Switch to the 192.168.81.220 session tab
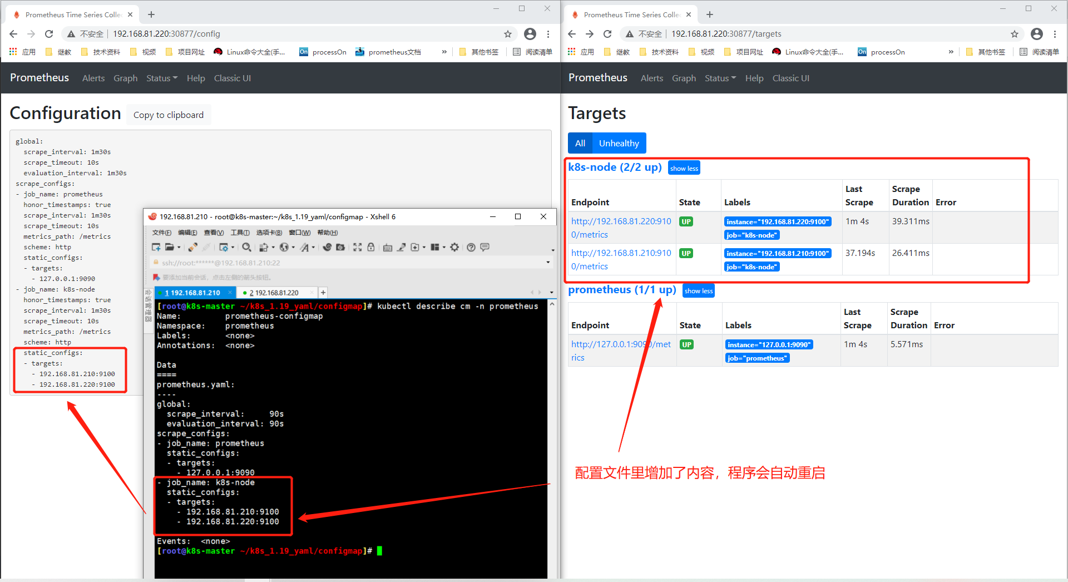 [276, 292]
